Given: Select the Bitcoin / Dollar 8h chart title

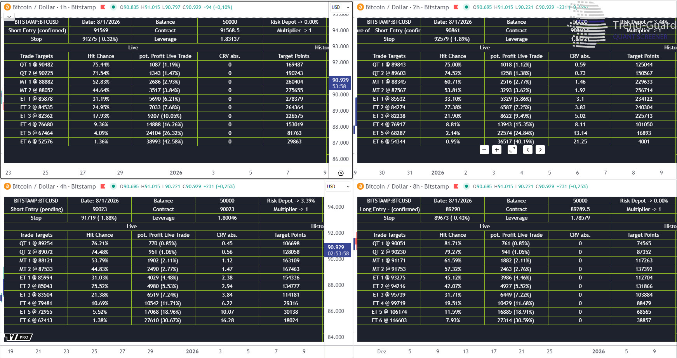Looking at the screenshot, I should (x=407, y=186).
